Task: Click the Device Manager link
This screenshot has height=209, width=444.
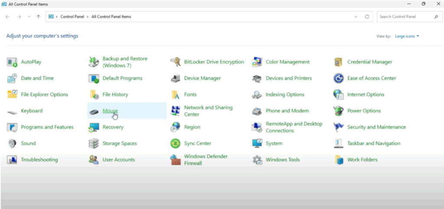Action: [202, 78]
